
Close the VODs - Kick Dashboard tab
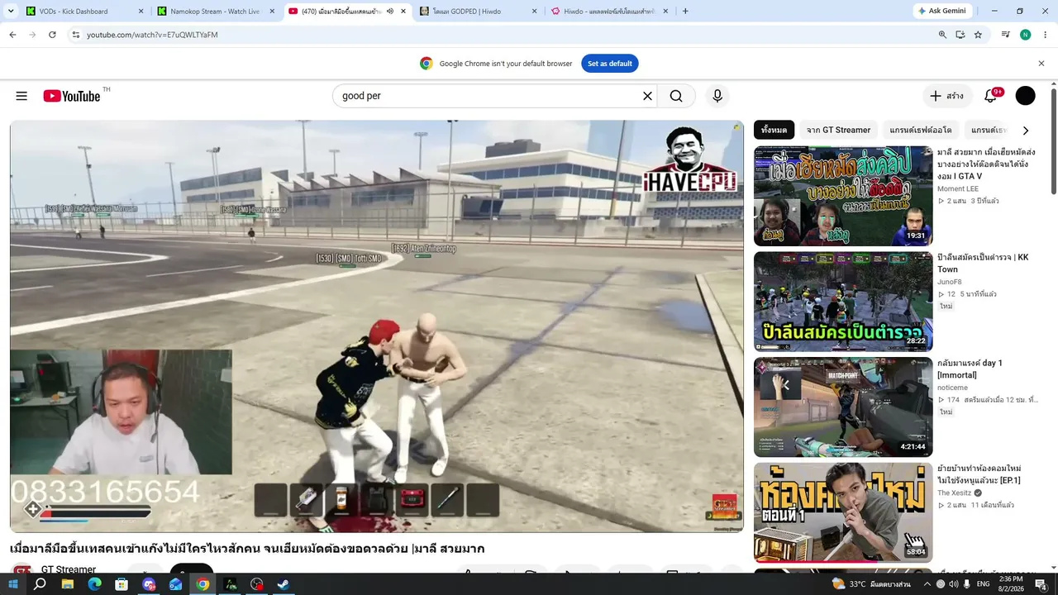pyautogui.click(x=141, y=12)
